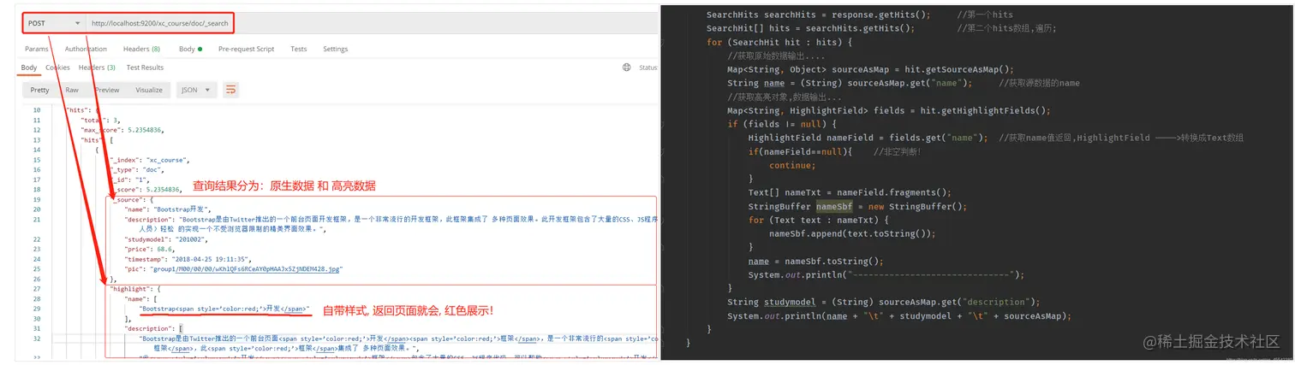Click the "studymodel": "201002" line
The height and width of the screenshot is (365, 1295).
pyautogui.click(x=166, y=238)
